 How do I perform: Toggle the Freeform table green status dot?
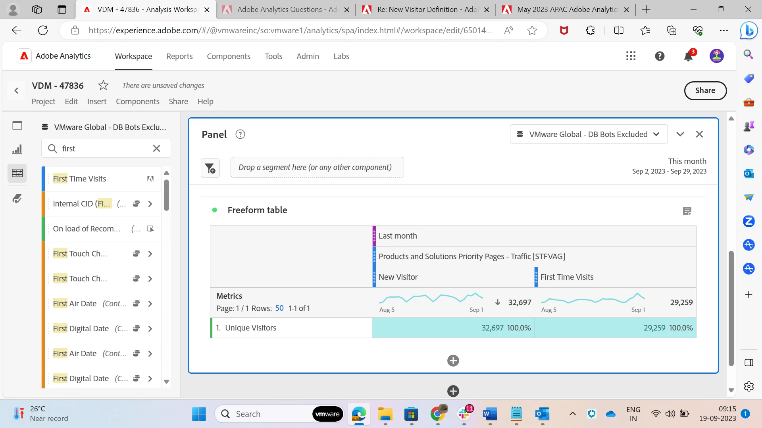[x=215, y=210]
